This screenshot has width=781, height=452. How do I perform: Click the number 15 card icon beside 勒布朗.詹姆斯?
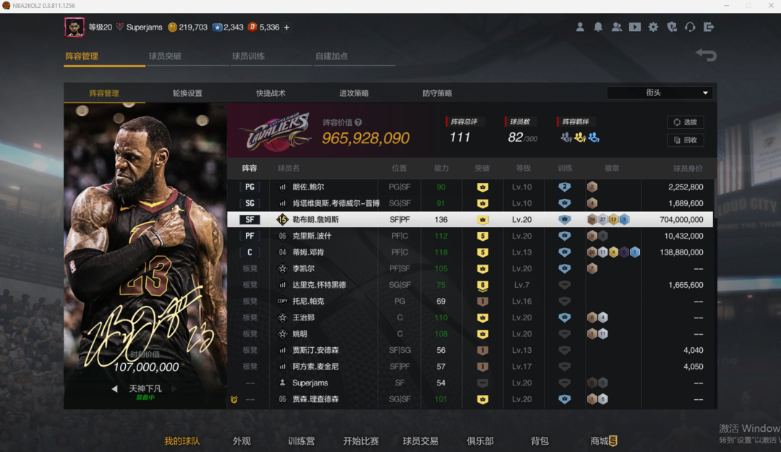[x=283, y=219]
